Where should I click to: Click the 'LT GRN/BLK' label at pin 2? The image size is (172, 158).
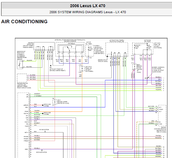pos(38,96)
